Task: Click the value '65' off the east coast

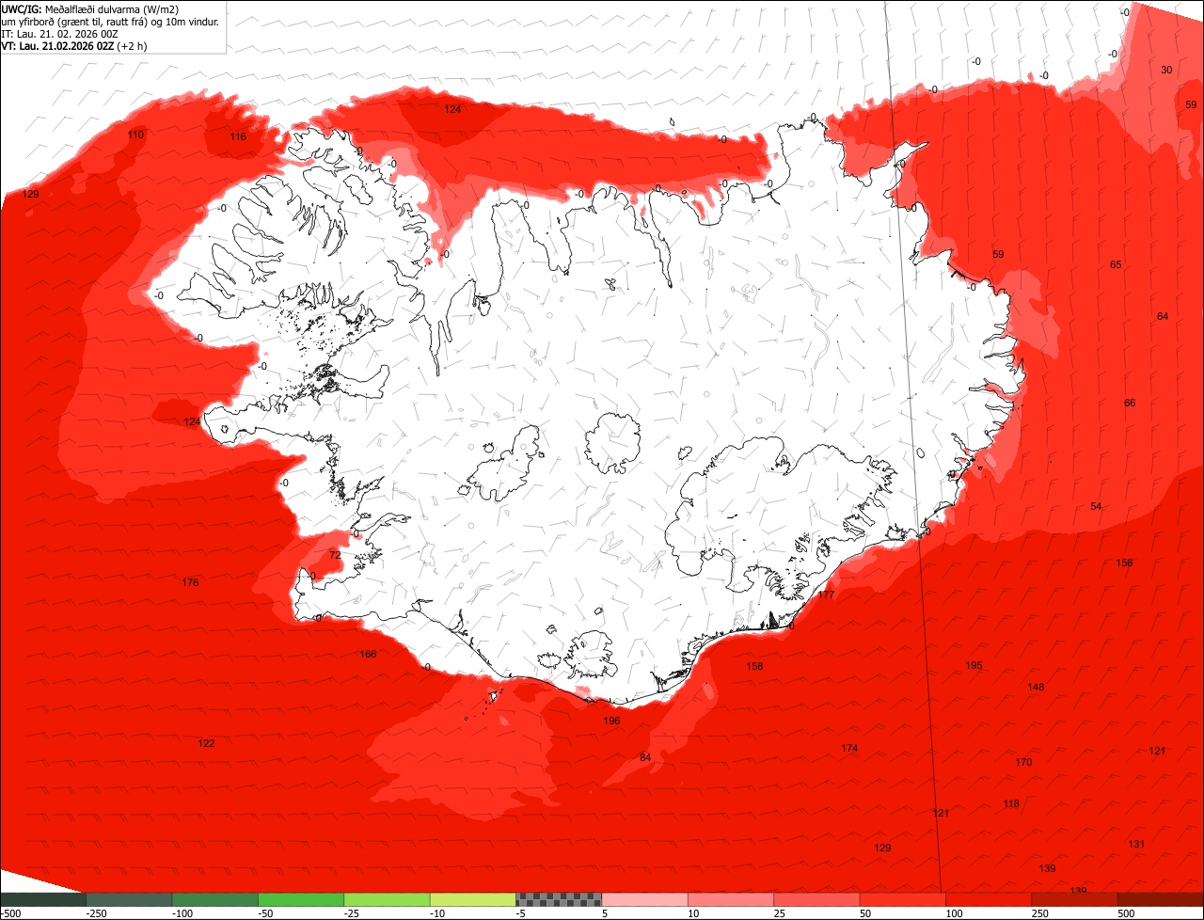Action: (1116, 265)
